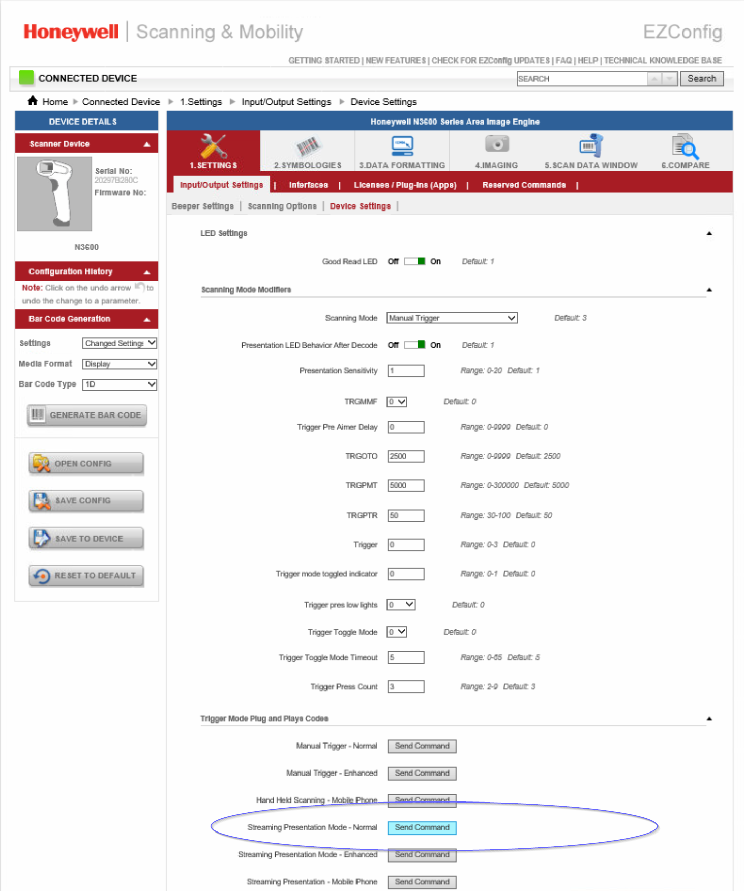Click the N3600 scanner device image
This screenshot has height=891, width=744.
(x=54, y=194)
